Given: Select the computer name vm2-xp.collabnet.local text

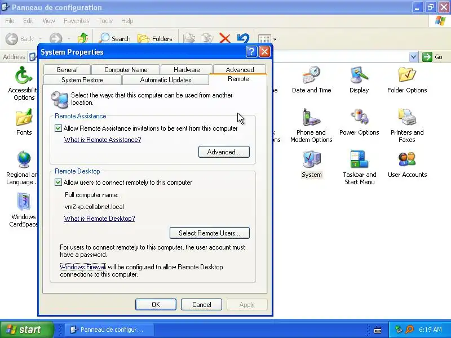Looking at the screenshot, I should tap(94, 207).
